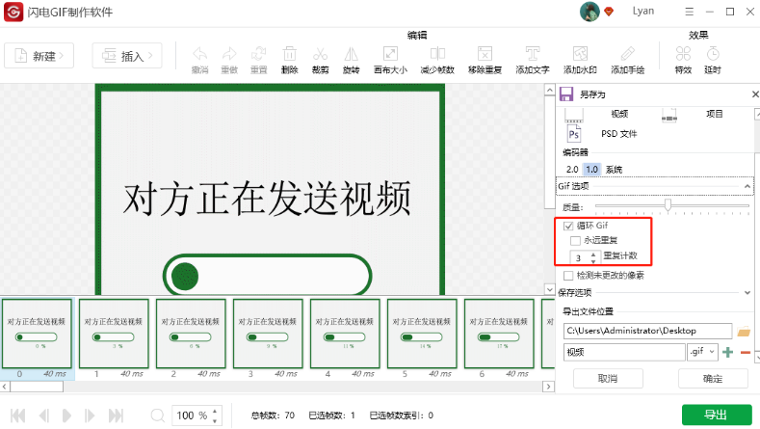Click the Remove Duplicates (移除重复) icon

[x=485, y=56]
